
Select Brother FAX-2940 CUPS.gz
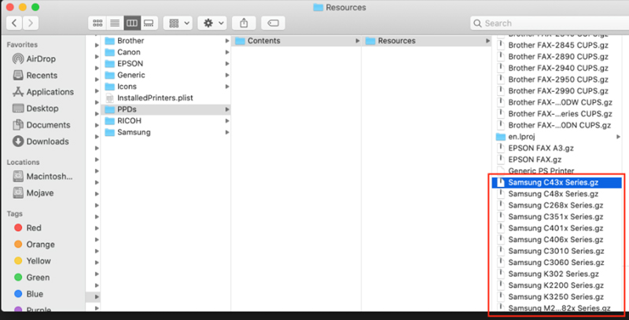pyautogui.click(x=557, y=68)
